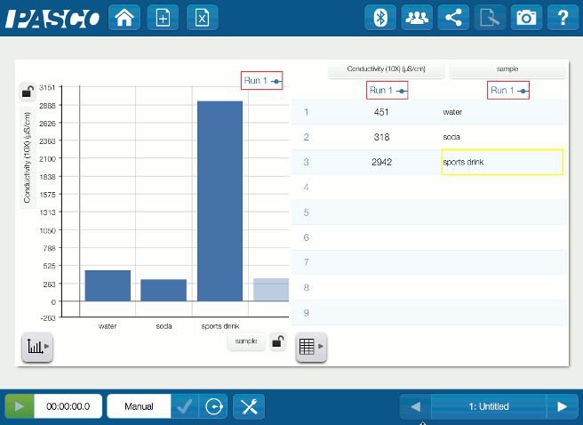Take a snapshot with camera icon
Screen dimensions: 583x425
(x=526, y=18)
